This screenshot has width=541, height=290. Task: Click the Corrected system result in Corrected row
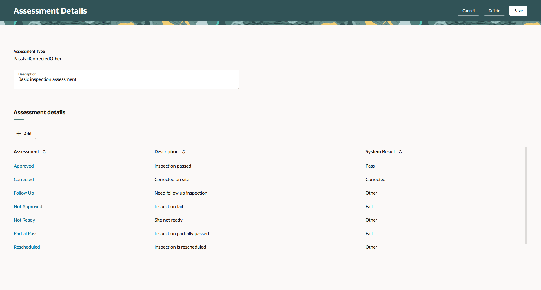point(376,180)
